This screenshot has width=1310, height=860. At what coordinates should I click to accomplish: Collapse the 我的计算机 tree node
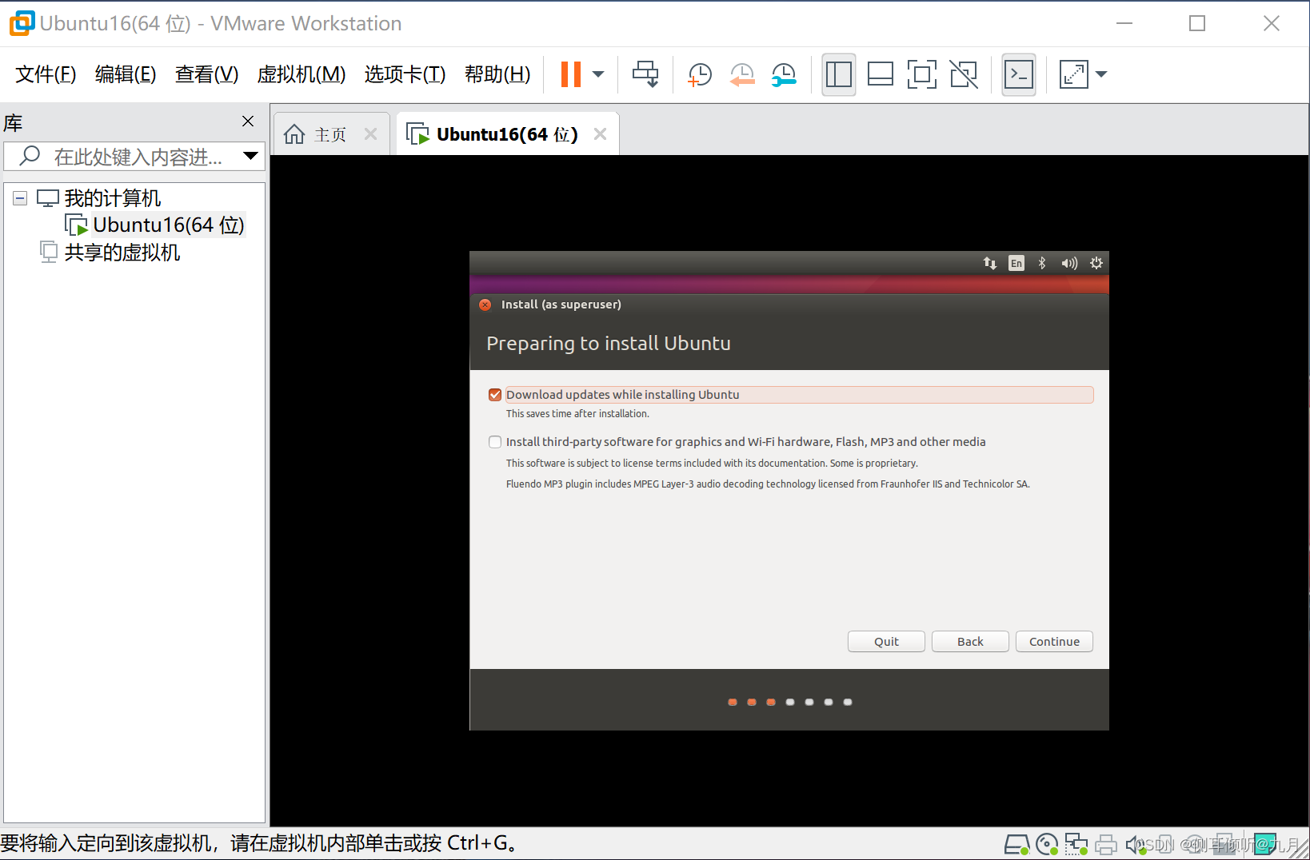(20, 198)
